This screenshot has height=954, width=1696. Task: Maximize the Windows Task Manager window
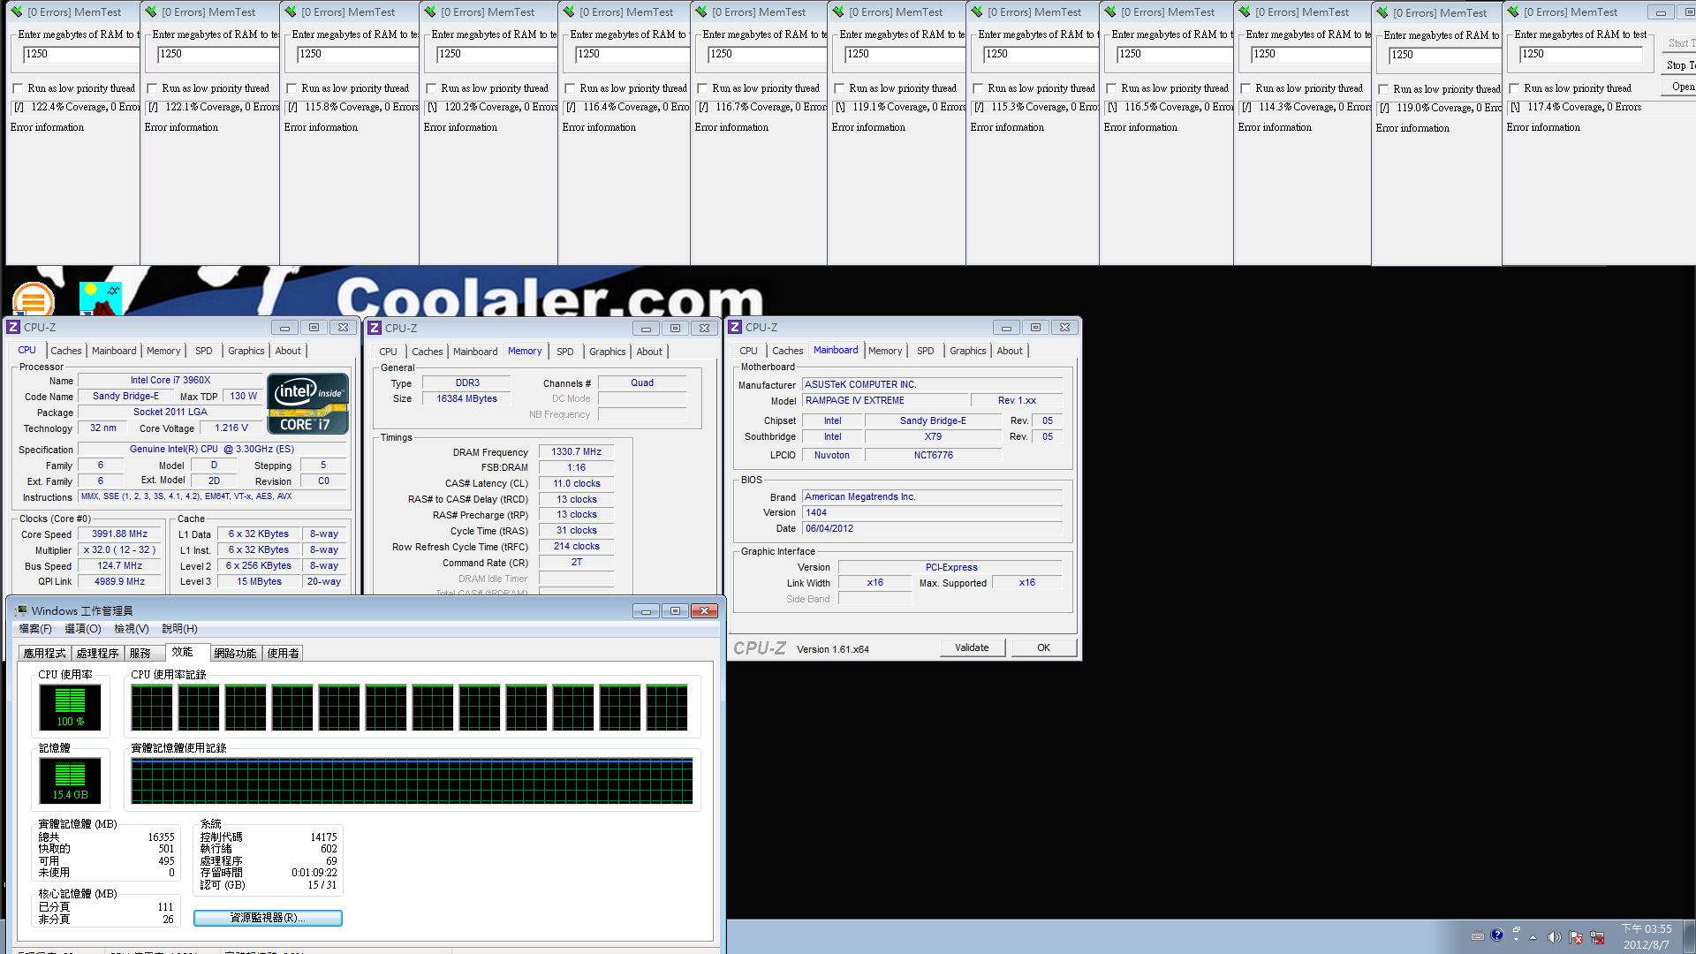(x=675, y=611)
